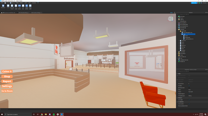This screenshot has height=116, width=208.
Task: Expand the CheckOut ScreenGui arrow
Action: (x=179, y=41)
